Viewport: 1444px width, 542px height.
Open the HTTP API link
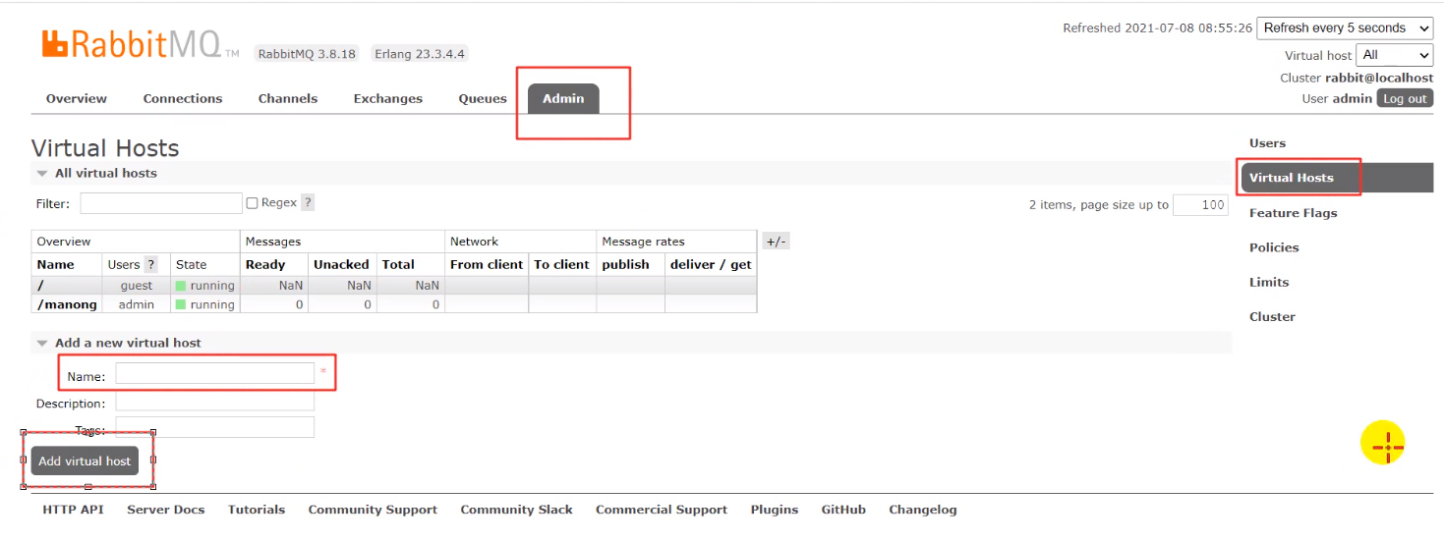pos(73,510)
